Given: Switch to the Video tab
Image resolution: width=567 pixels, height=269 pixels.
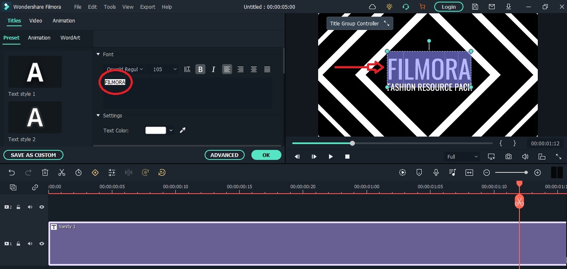Looking at the screenshot, I should 35,21.
